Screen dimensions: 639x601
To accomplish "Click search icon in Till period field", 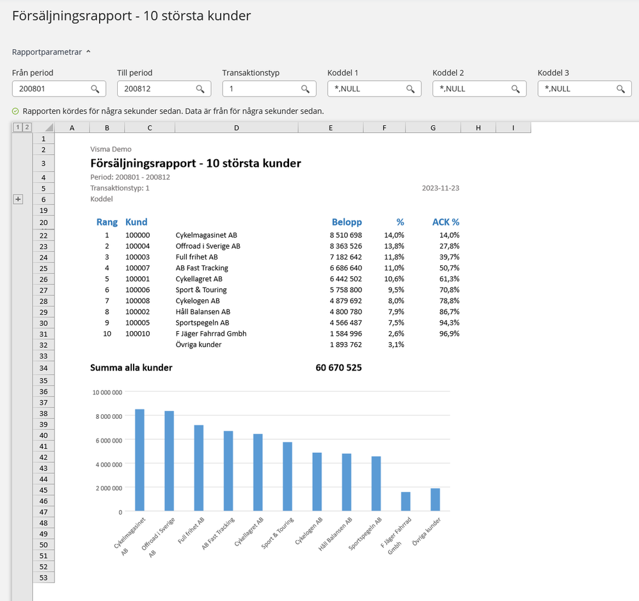I will coord(200,89).
